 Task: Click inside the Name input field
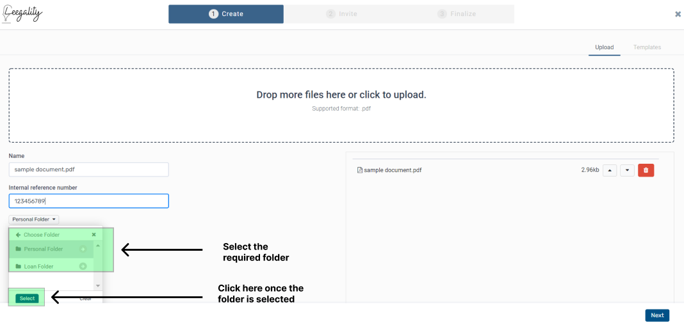pyautogui.click(x=88, y=169)
